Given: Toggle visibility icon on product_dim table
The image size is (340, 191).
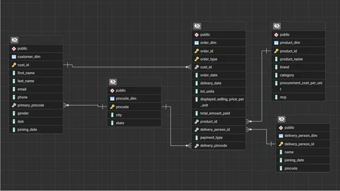Looking at the screenshot, I should tap(277, 26).
